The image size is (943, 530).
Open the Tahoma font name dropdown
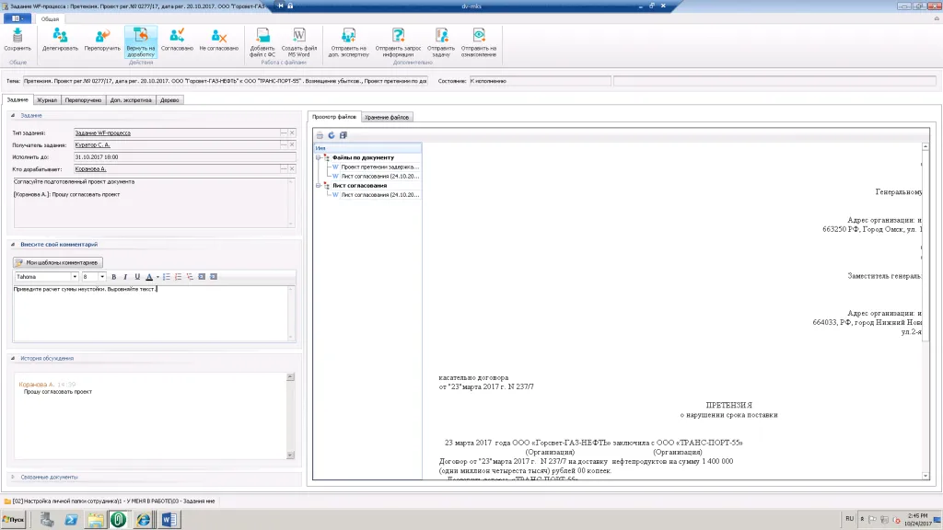coord(75,276)
